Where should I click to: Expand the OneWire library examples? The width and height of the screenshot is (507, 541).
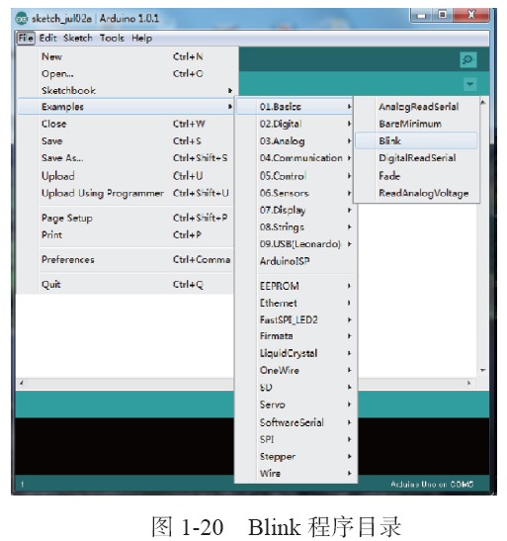(296, 370)
